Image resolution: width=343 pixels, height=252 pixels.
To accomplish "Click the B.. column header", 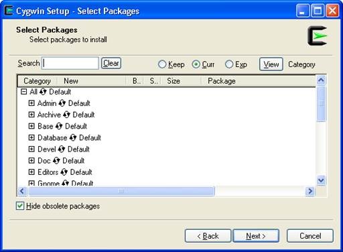I will click(x=135, y=81).
